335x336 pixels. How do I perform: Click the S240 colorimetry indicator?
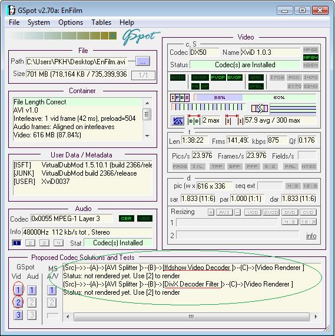click(311, 86)
